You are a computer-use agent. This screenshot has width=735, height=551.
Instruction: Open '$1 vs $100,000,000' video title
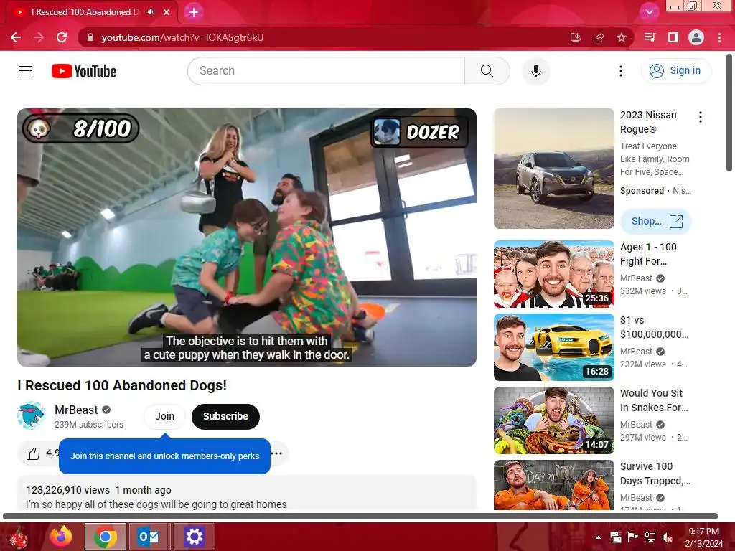(x=655, y=327)
